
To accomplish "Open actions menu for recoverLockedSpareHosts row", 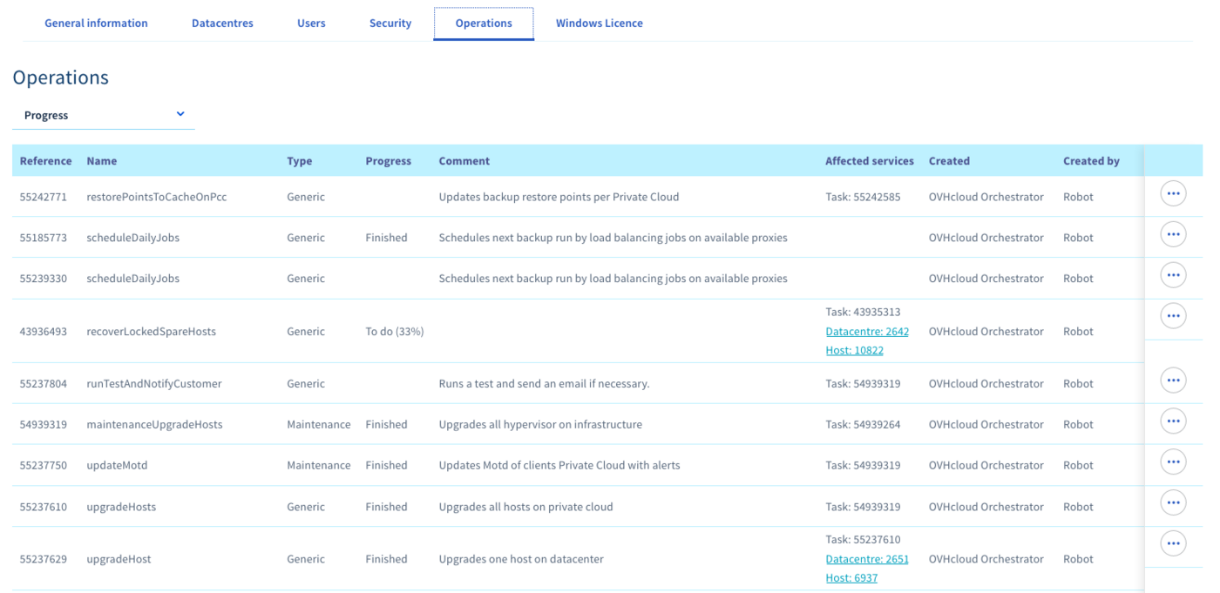I will point(1173,316).
